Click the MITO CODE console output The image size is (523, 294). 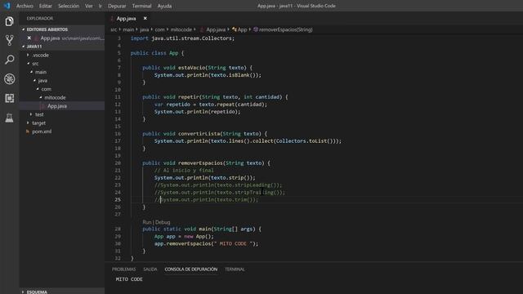pos(129,279)
